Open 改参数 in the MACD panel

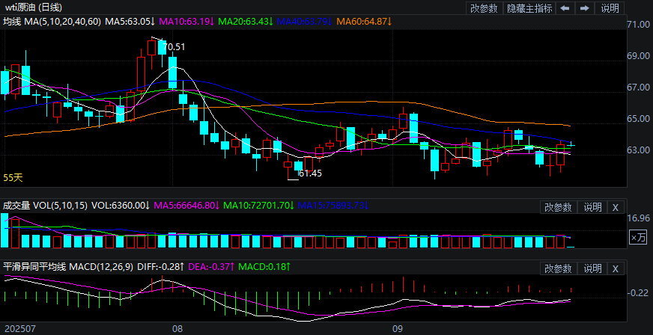[558, 268]
